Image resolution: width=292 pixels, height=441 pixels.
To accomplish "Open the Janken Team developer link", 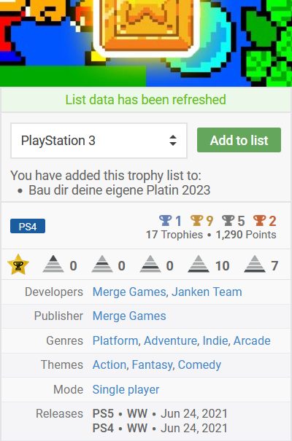I will pyautogui.click(x=207, y=292).
